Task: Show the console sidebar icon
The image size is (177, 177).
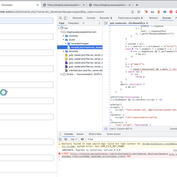Action: coord(60,139)
